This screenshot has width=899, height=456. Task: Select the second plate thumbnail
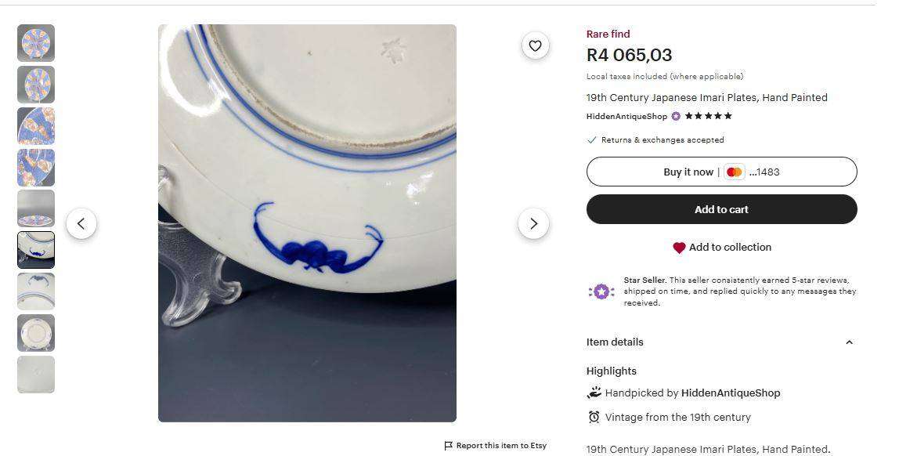[36, 85]
